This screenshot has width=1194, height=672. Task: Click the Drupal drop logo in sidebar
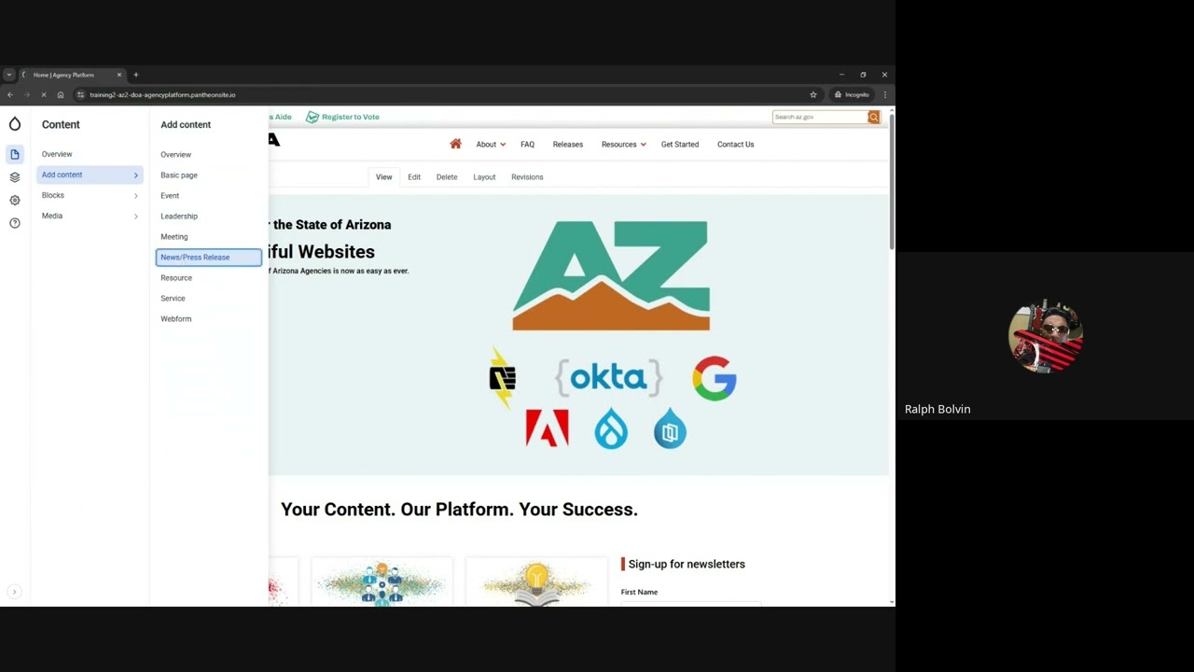pyautogui.click(x=15, y=124)
